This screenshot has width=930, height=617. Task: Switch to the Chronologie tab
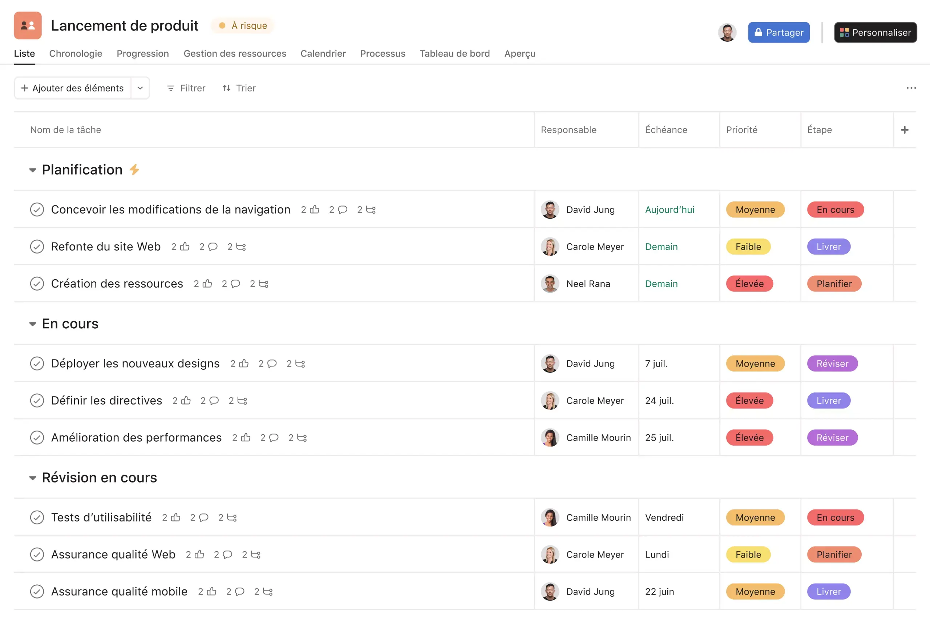click(x=76, y=53)
